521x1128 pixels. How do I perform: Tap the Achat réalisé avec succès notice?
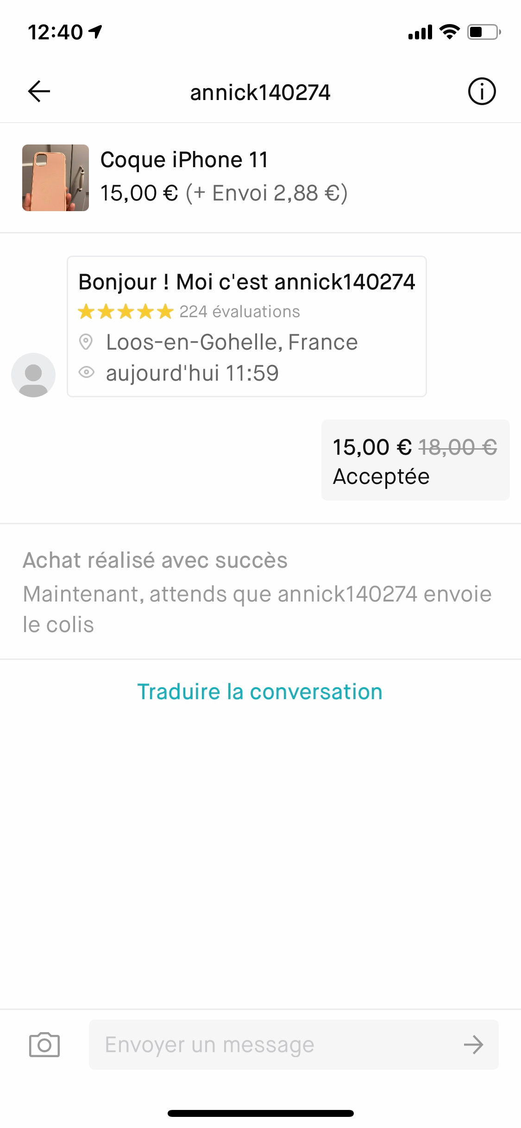point(155,560)
